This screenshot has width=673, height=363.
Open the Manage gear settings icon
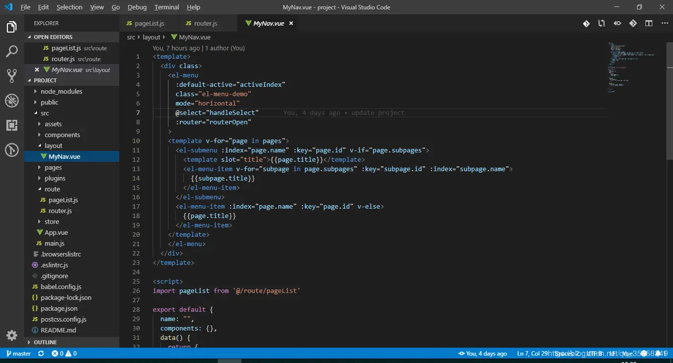(12, 335)
